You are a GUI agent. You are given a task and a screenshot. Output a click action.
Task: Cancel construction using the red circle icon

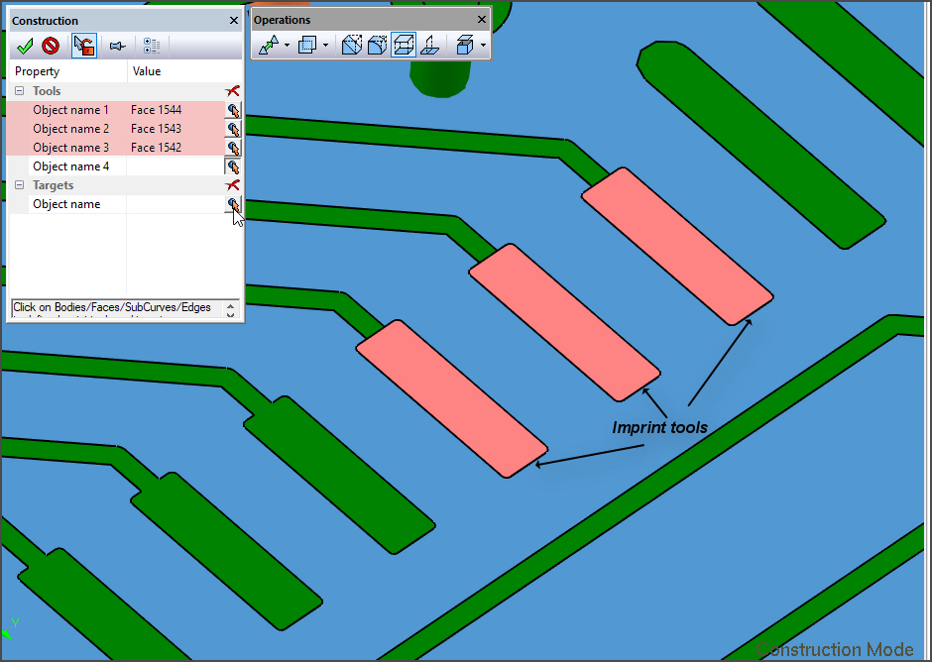point(51,46)
